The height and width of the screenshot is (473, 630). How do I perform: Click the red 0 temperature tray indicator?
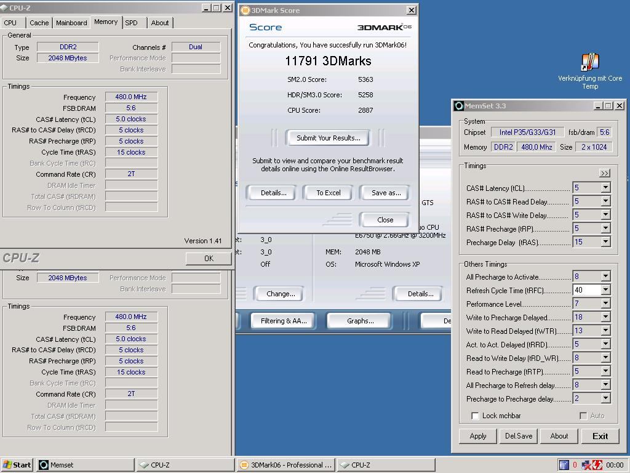tap(575, 465)
